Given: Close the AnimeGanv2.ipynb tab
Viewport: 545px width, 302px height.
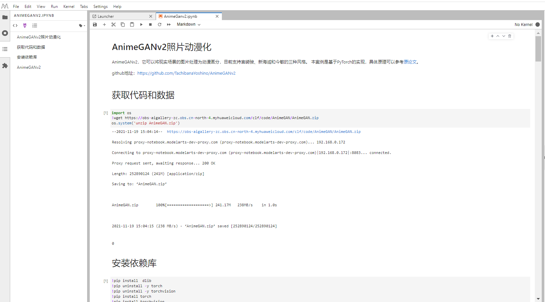Looking at the screenshot, I should click(x=217, y=16).
